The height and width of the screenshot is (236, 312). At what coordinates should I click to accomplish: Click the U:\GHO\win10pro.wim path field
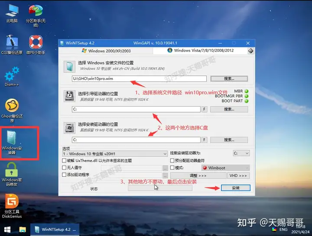point(139,78)
